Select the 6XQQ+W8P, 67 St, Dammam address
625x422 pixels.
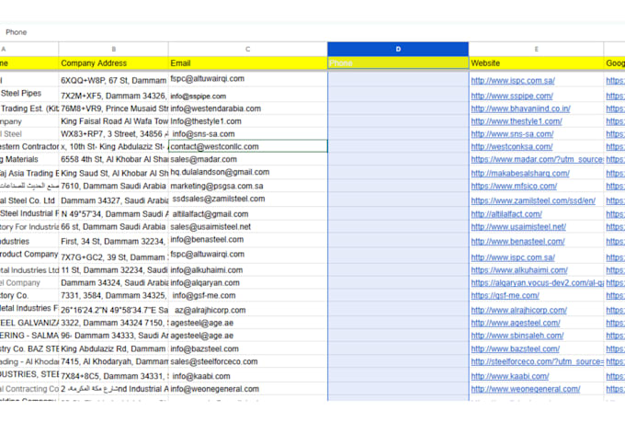(x=113, y=81)
